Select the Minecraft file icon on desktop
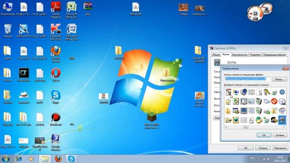The image size is (290, 163). pyautogui.click(x=135, y=9)
